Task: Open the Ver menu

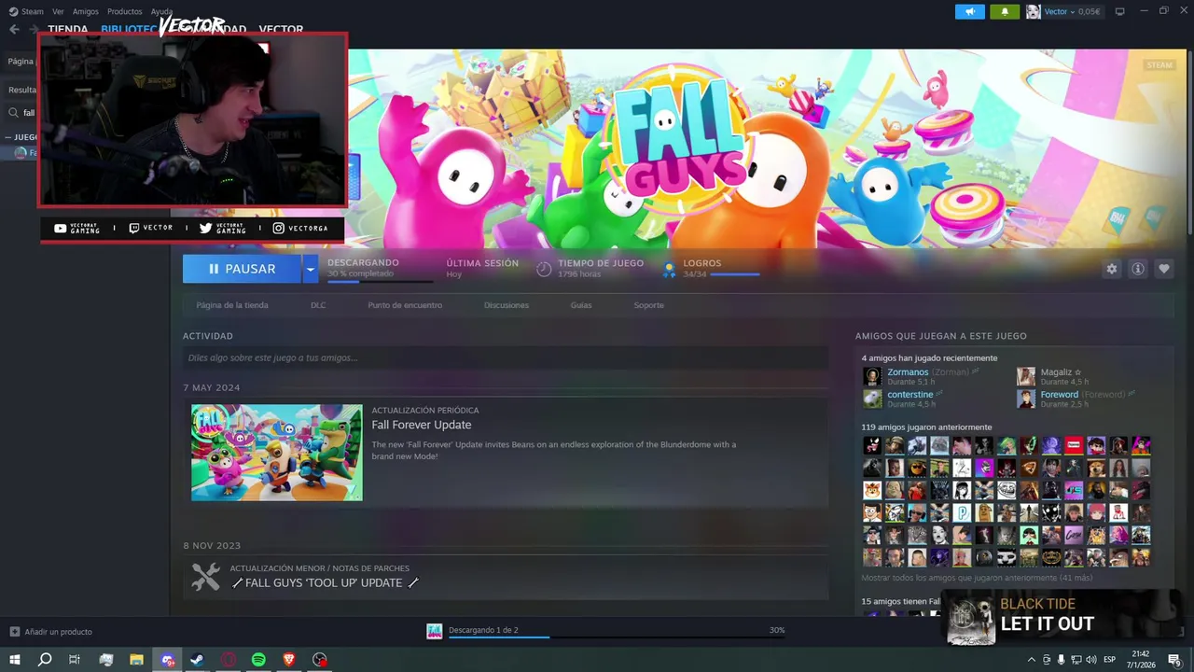Action: [58, 11]
